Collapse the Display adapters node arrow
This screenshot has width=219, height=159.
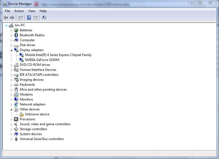[11, 50]
